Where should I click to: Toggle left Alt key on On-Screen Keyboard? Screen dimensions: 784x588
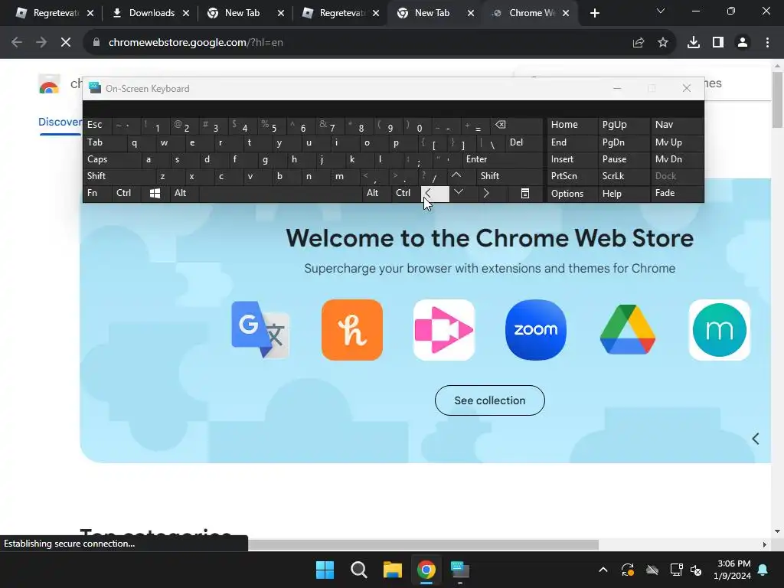pyautogui.click(x=185, y=193)
